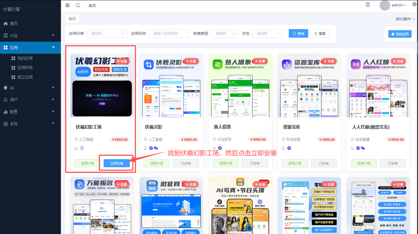Click 已安装 button on 伏羲灵影 card
Viewport: 418px width, 234px height.
186,163
